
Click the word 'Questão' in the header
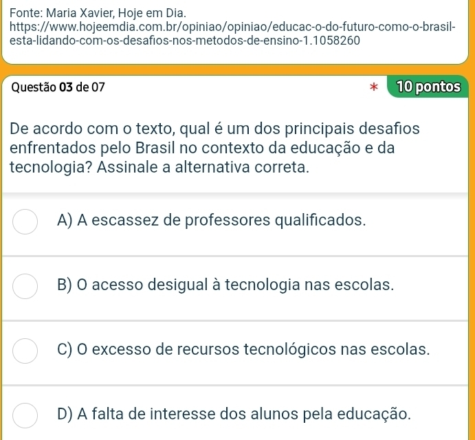[33, 87]
